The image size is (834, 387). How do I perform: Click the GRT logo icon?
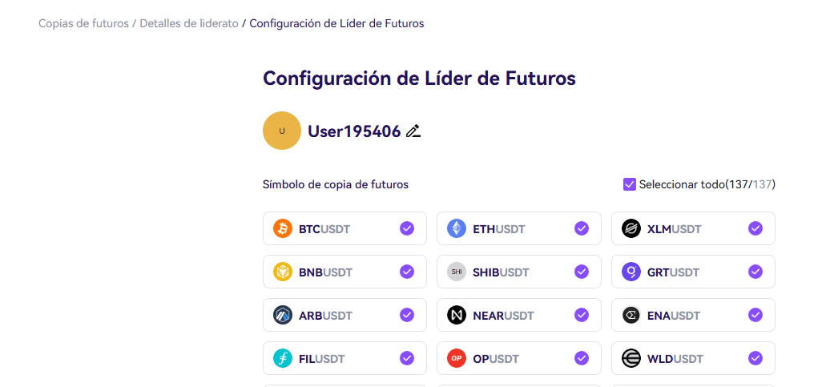[x=631, y=272]
